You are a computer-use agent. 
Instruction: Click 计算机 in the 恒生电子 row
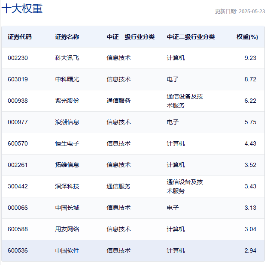point(176,143)
